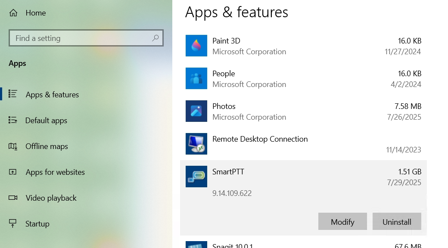Modify the SmartPTT installation
Image resolution: width=448 pixels, height=248 pixels.
click(342, 221)
